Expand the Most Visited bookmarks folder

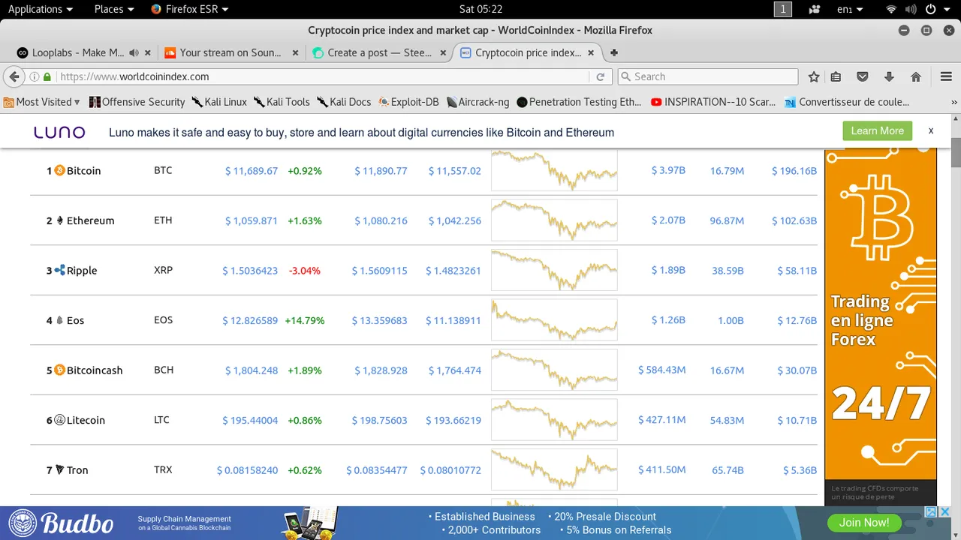41,102
